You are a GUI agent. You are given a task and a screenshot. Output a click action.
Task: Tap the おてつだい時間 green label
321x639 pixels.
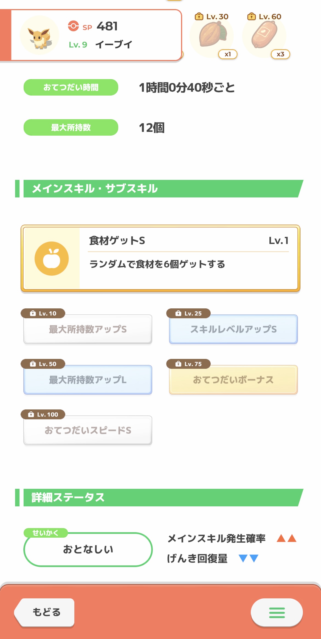(71, 87)
